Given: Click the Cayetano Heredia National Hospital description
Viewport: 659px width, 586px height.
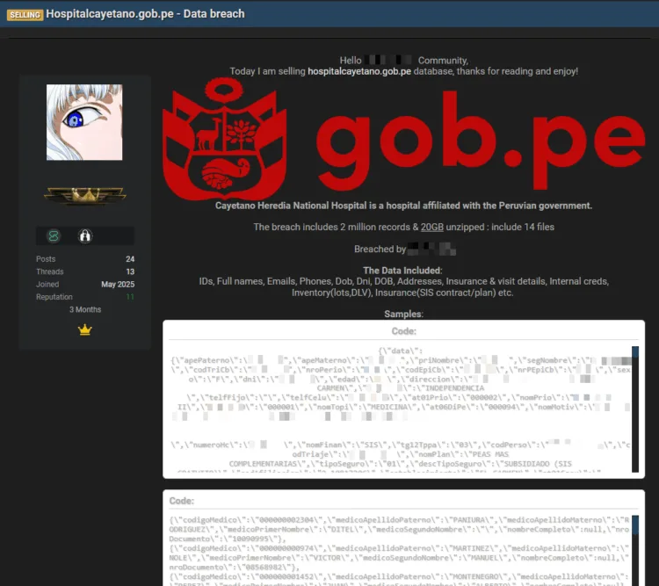Looking at the screenshot, I should tap(403, 206).
